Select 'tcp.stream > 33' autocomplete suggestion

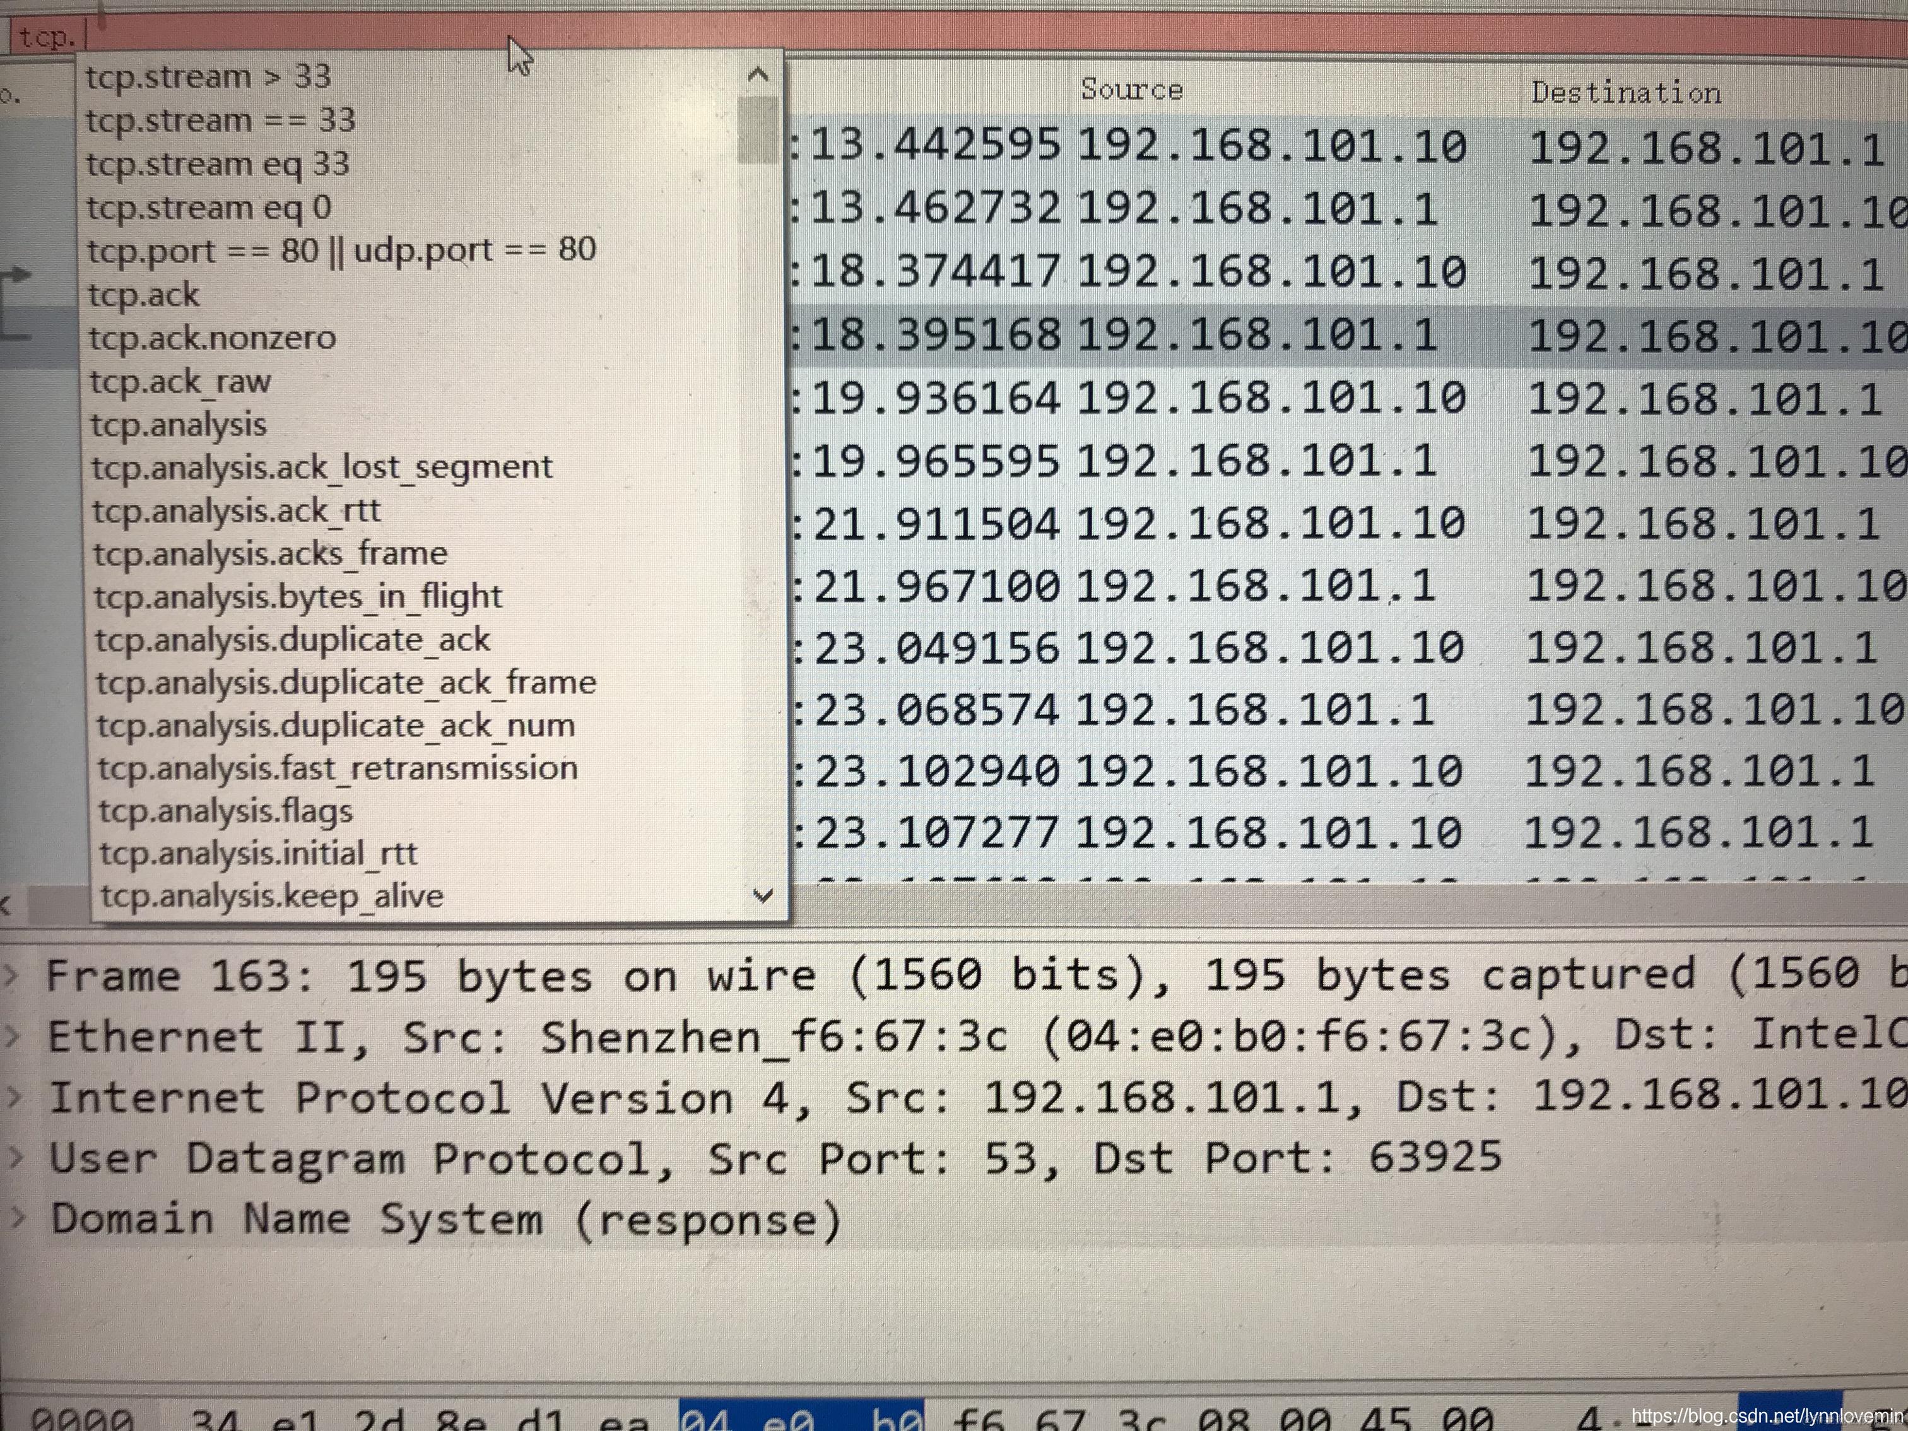(x=208, y=78)
